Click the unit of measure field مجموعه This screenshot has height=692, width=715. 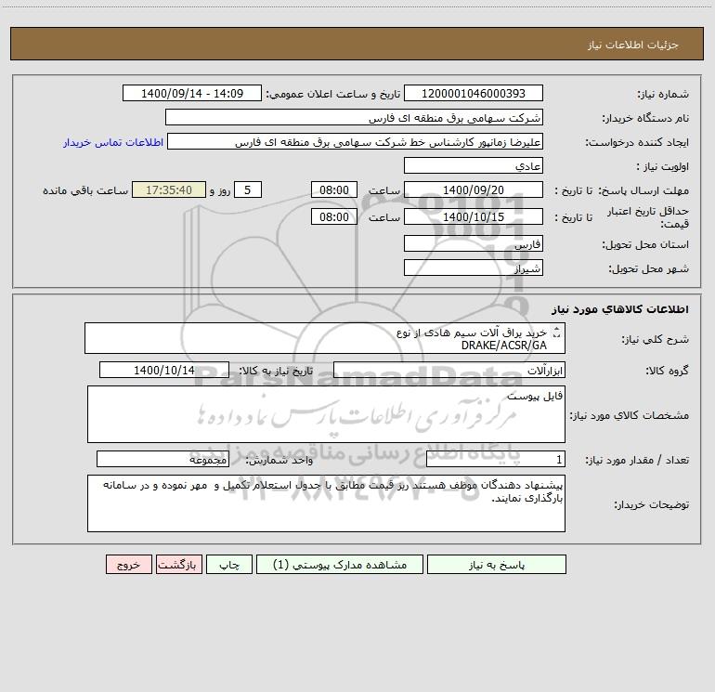click(162, 459)
